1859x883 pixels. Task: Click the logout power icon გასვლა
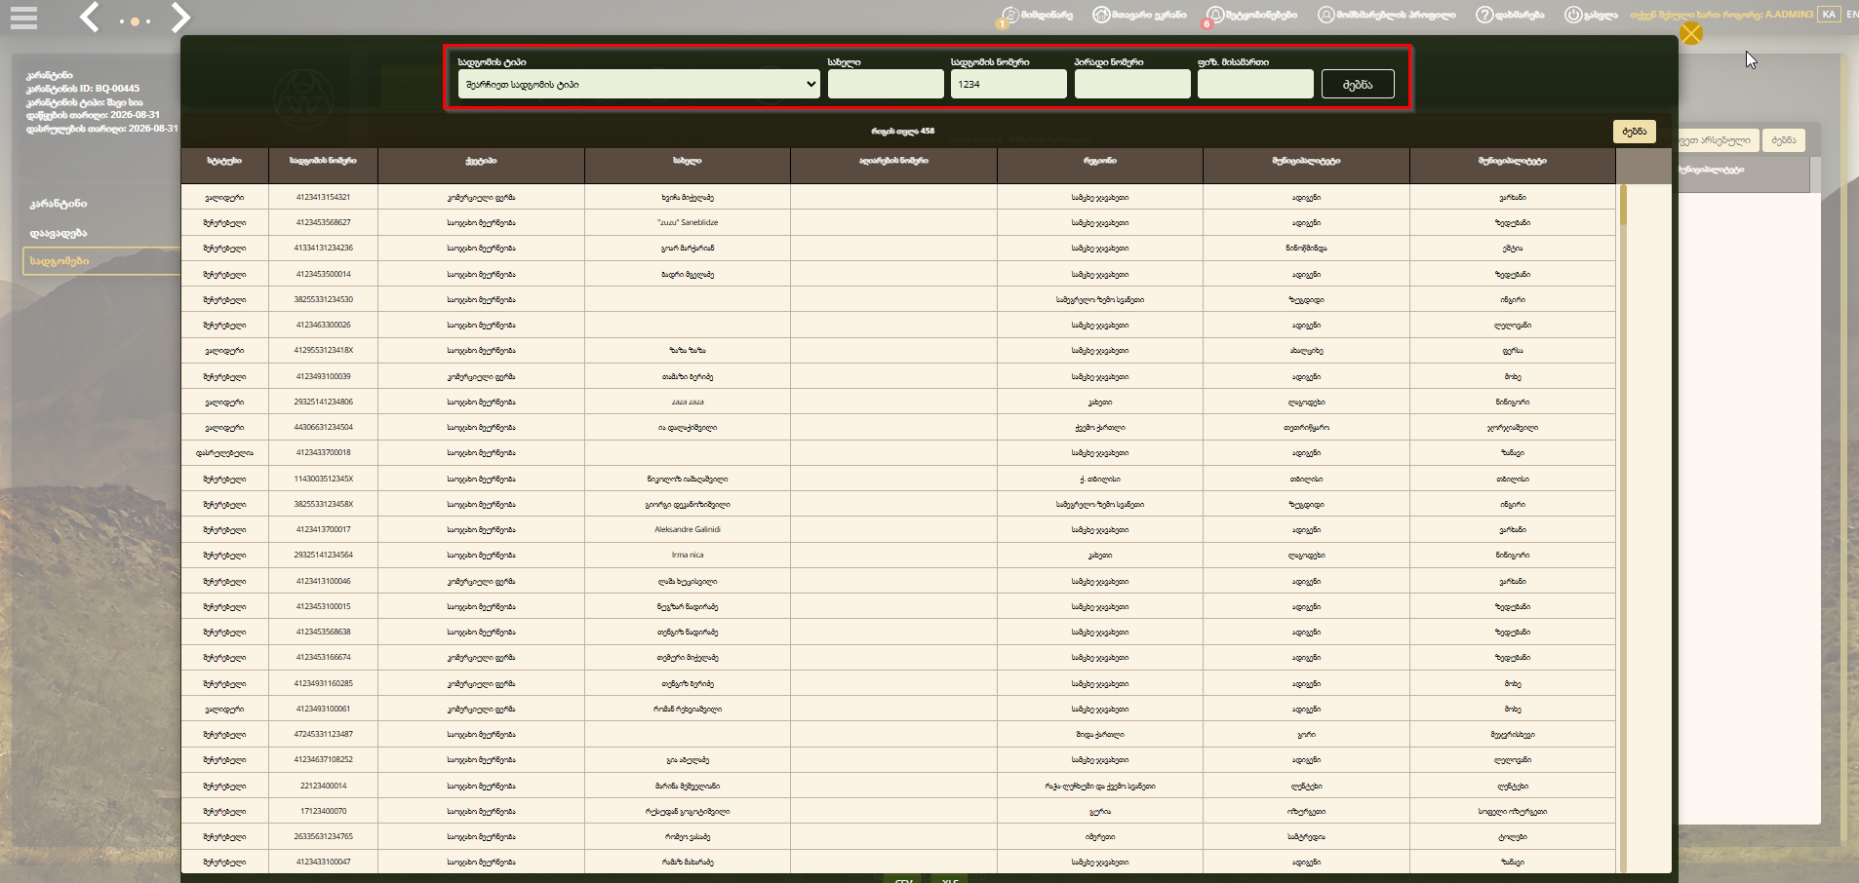[1572, 15]
